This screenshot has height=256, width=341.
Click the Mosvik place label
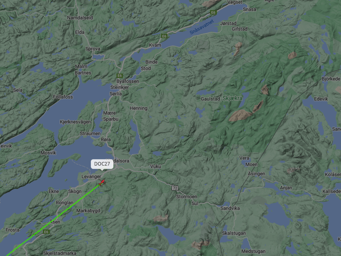48,153
